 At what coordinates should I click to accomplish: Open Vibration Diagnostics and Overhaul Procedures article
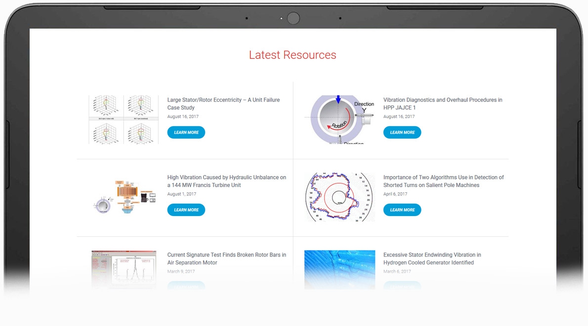pos(443,104)
